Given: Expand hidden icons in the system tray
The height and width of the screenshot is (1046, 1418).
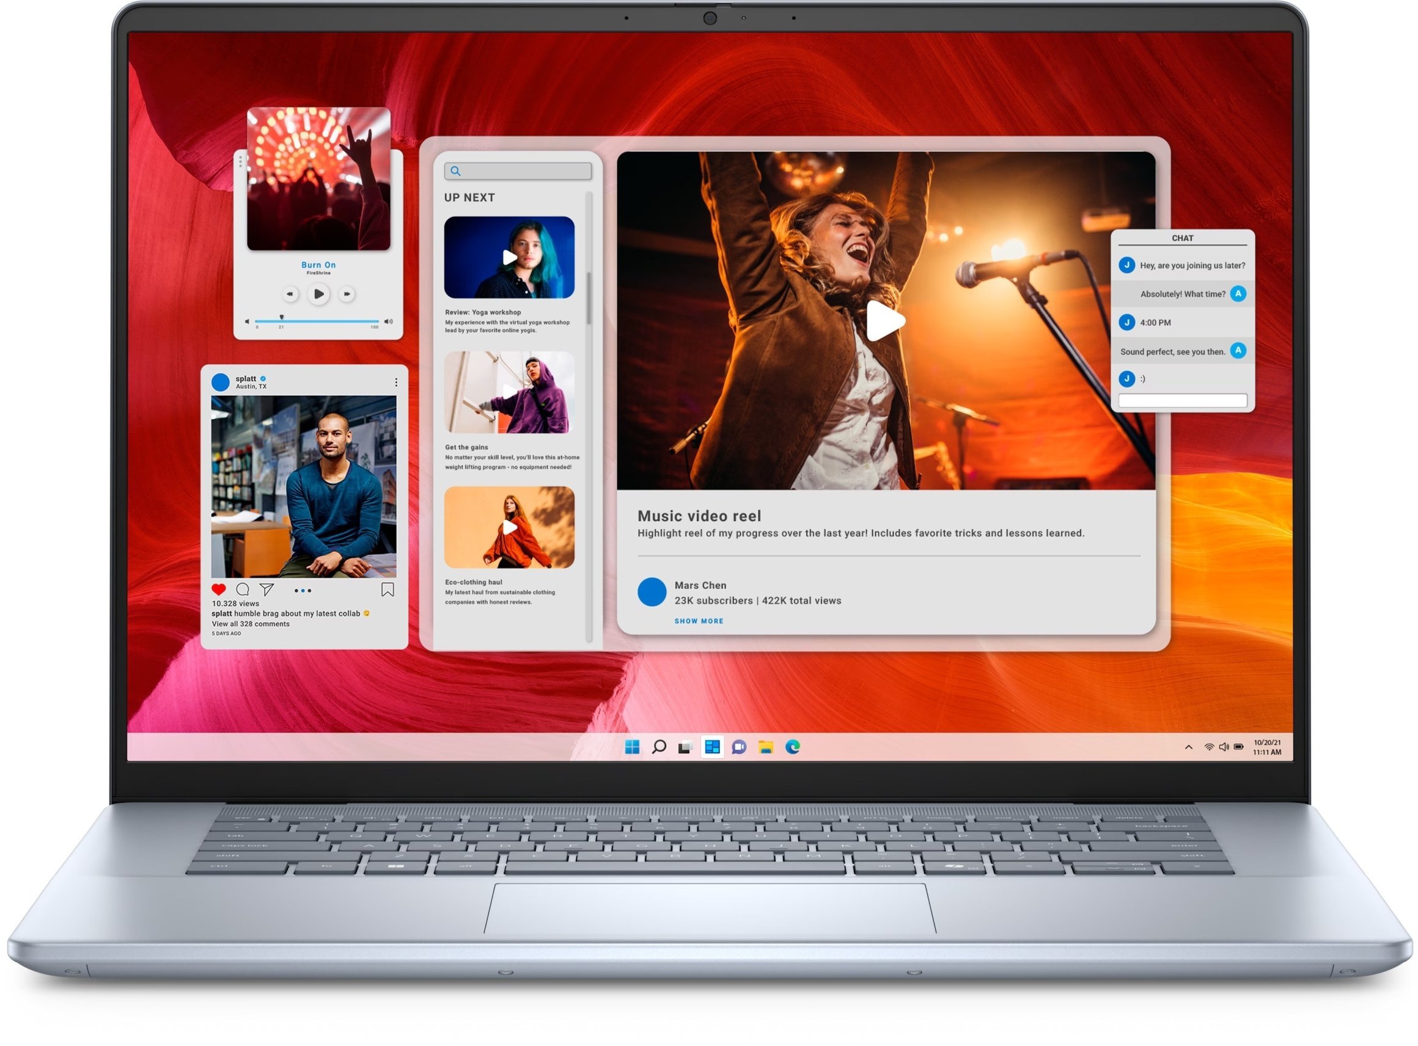Looking at the screenshot, I should pos(1188,748).
